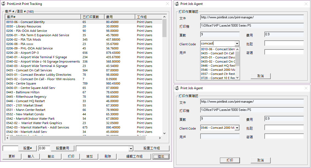Select the '0532 - New Market Condo' row
The width and height of the screenshot is (311, 168).
(84, 114)
